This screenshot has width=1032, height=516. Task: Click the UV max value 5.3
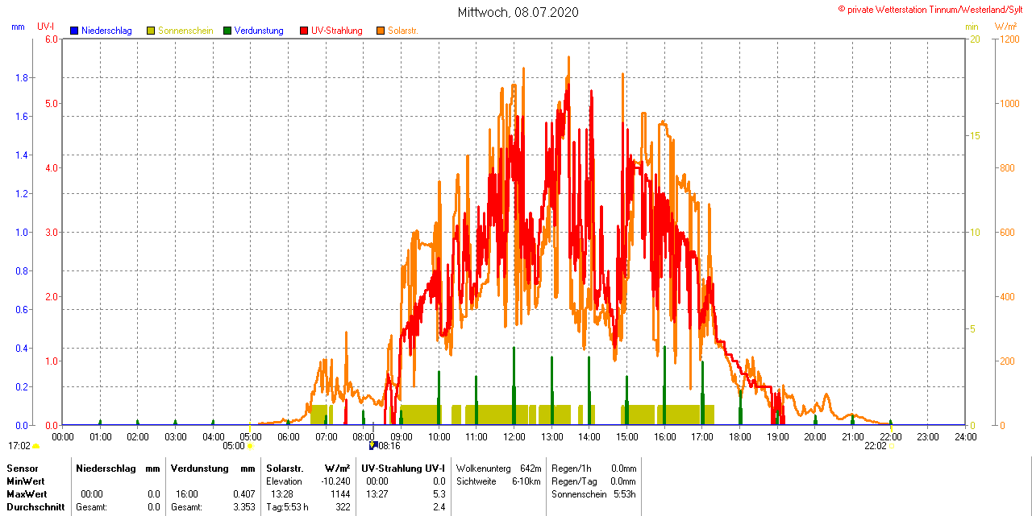439,493
